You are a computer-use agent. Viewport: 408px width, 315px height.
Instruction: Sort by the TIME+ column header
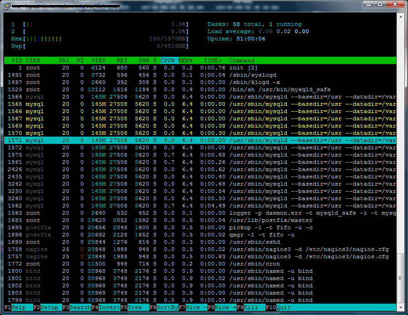(x=213, y=60)
